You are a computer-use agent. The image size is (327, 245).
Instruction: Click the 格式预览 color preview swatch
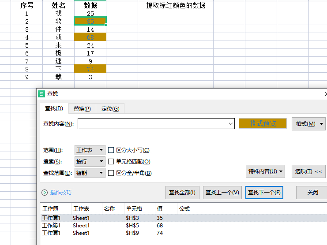point(263,123)
